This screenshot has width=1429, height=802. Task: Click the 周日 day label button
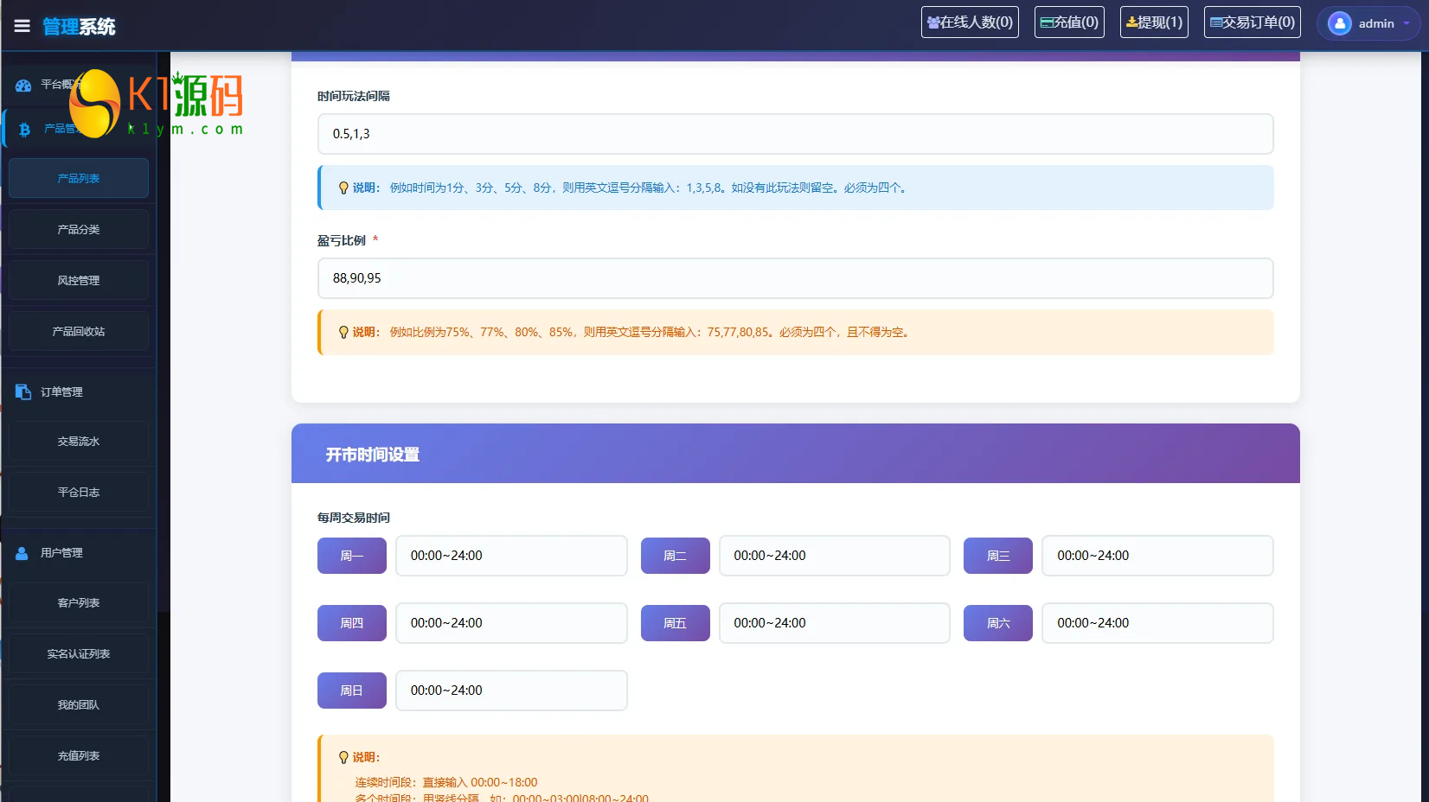tap(352, 691)
